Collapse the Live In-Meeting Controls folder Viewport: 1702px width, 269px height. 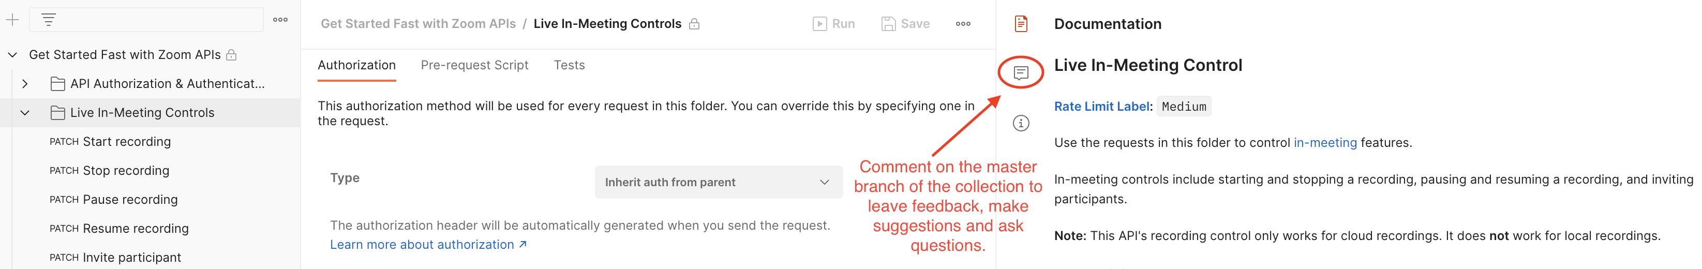pos(24,113)
